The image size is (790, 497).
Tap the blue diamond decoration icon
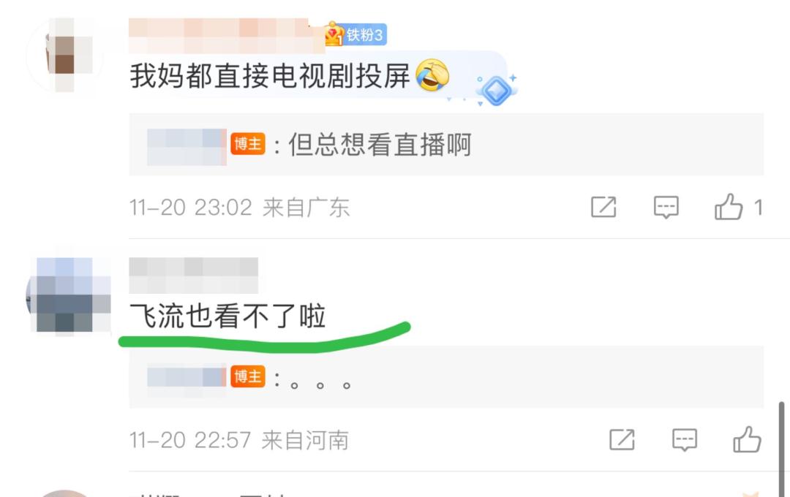[x=496, y=91]
